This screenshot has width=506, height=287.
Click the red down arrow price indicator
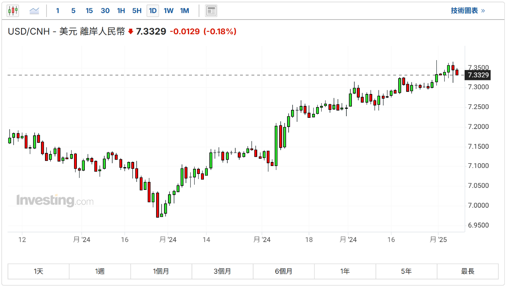click(x=131, y=32)
